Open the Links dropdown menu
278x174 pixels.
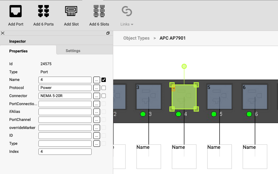(127, 24)
